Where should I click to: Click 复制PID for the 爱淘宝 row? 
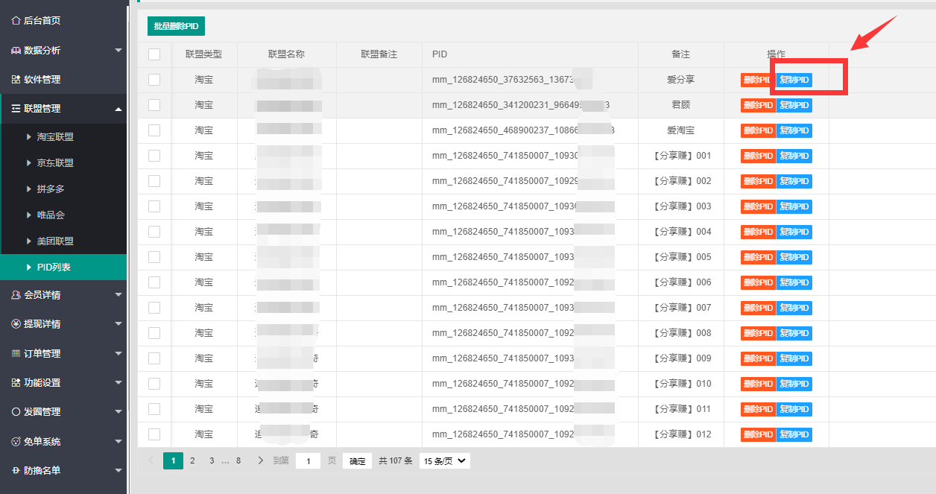coord(794,130)
